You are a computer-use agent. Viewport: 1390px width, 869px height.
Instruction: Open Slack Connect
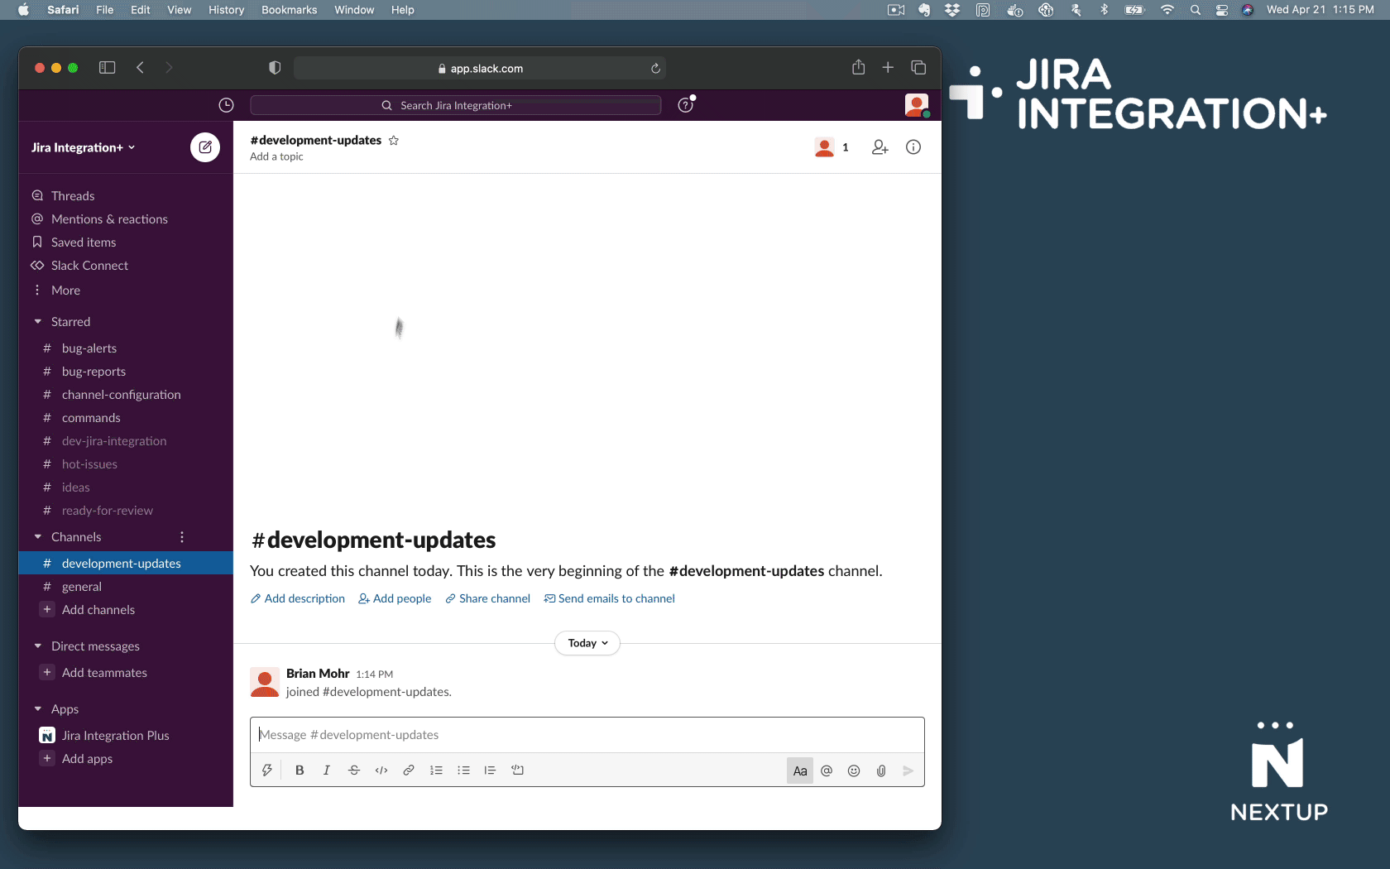pyautogui.click(x=89, y=266)
